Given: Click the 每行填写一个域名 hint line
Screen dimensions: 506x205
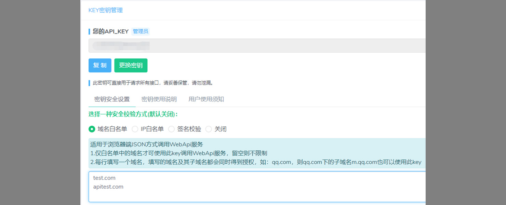Looking at the screenshot, I should 256,162.
